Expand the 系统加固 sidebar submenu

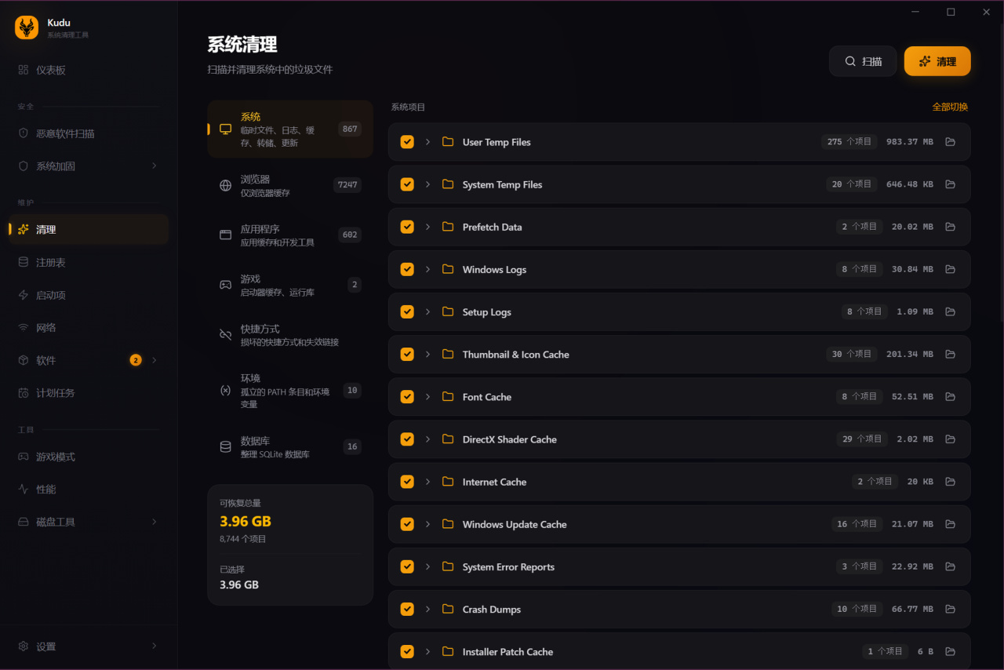click(x=154, y=166)
